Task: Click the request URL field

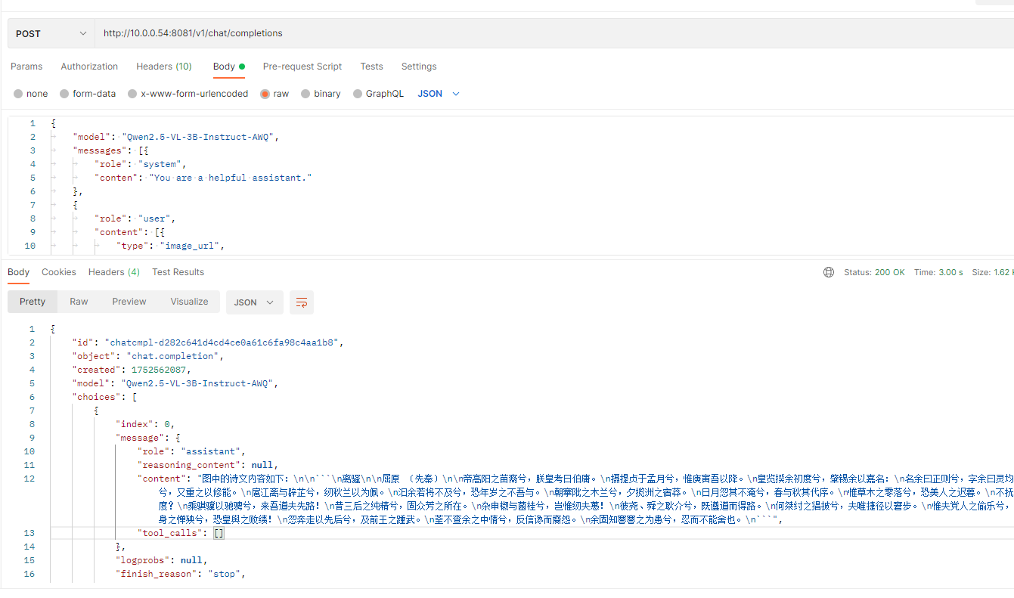Action: [x=554, y=33]
